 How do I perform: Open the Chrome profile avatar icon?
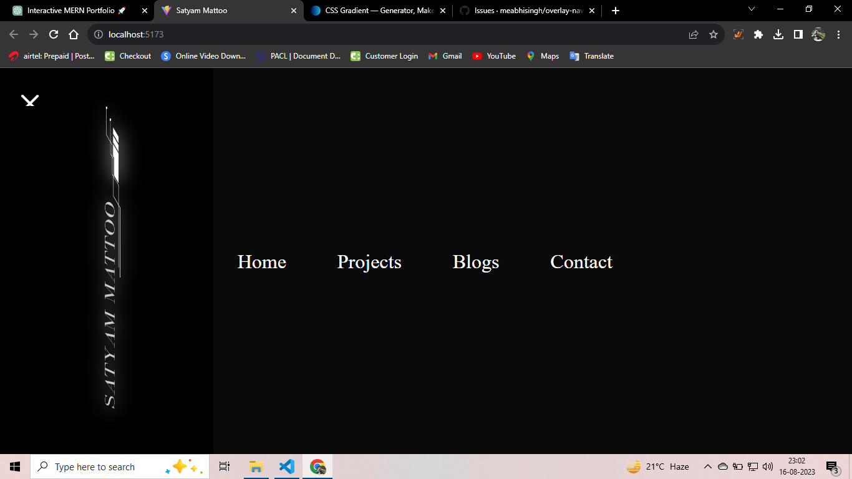pos(818,35)
